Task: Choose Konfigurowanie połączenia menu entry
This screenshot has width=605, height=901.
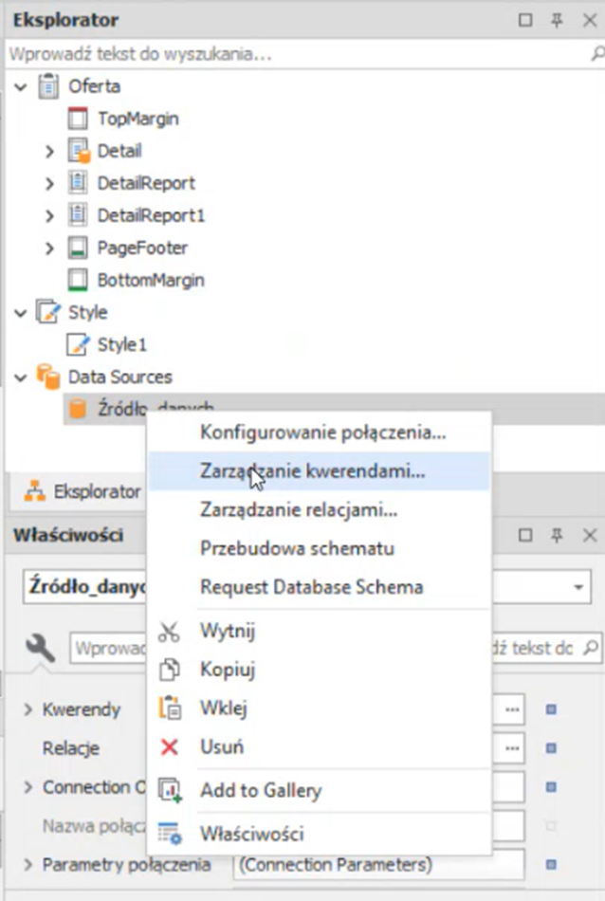Action: click(x=322, y=432)
